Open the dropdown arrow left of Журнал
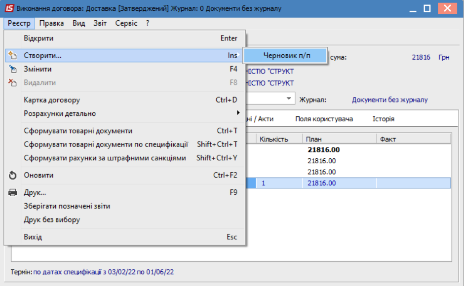 click(289, 99)
